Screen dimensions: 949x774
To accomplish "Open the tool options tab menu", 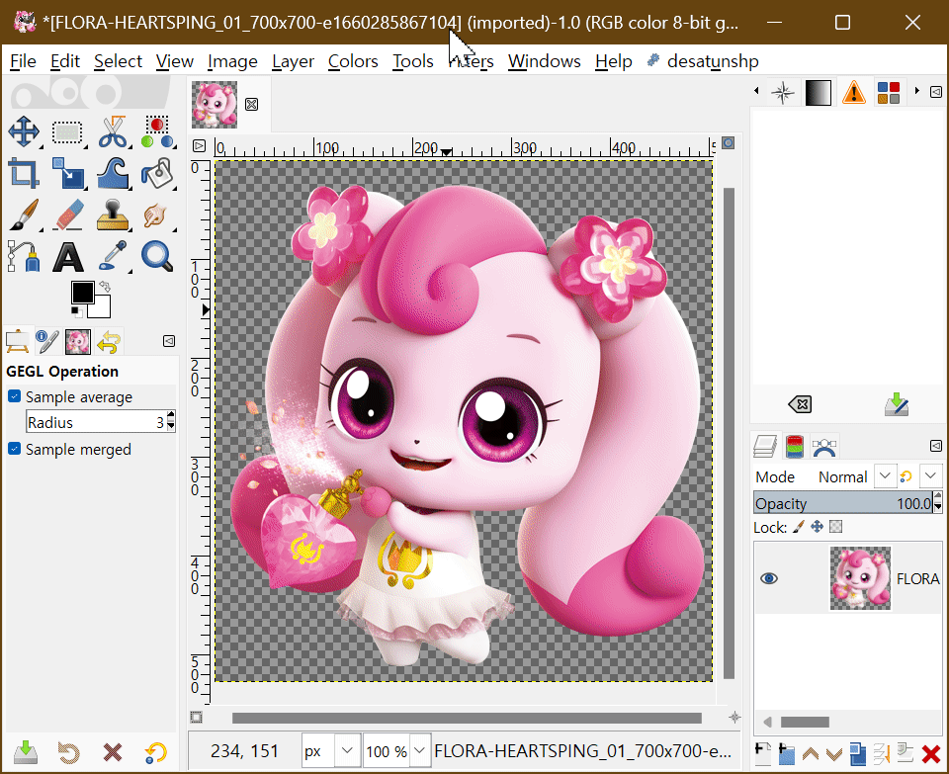I will (169, 341).
